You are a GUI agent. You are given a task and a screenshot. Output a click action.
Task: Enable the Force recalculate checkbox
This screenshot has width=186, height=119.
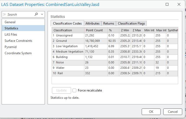tap(75, 90)
